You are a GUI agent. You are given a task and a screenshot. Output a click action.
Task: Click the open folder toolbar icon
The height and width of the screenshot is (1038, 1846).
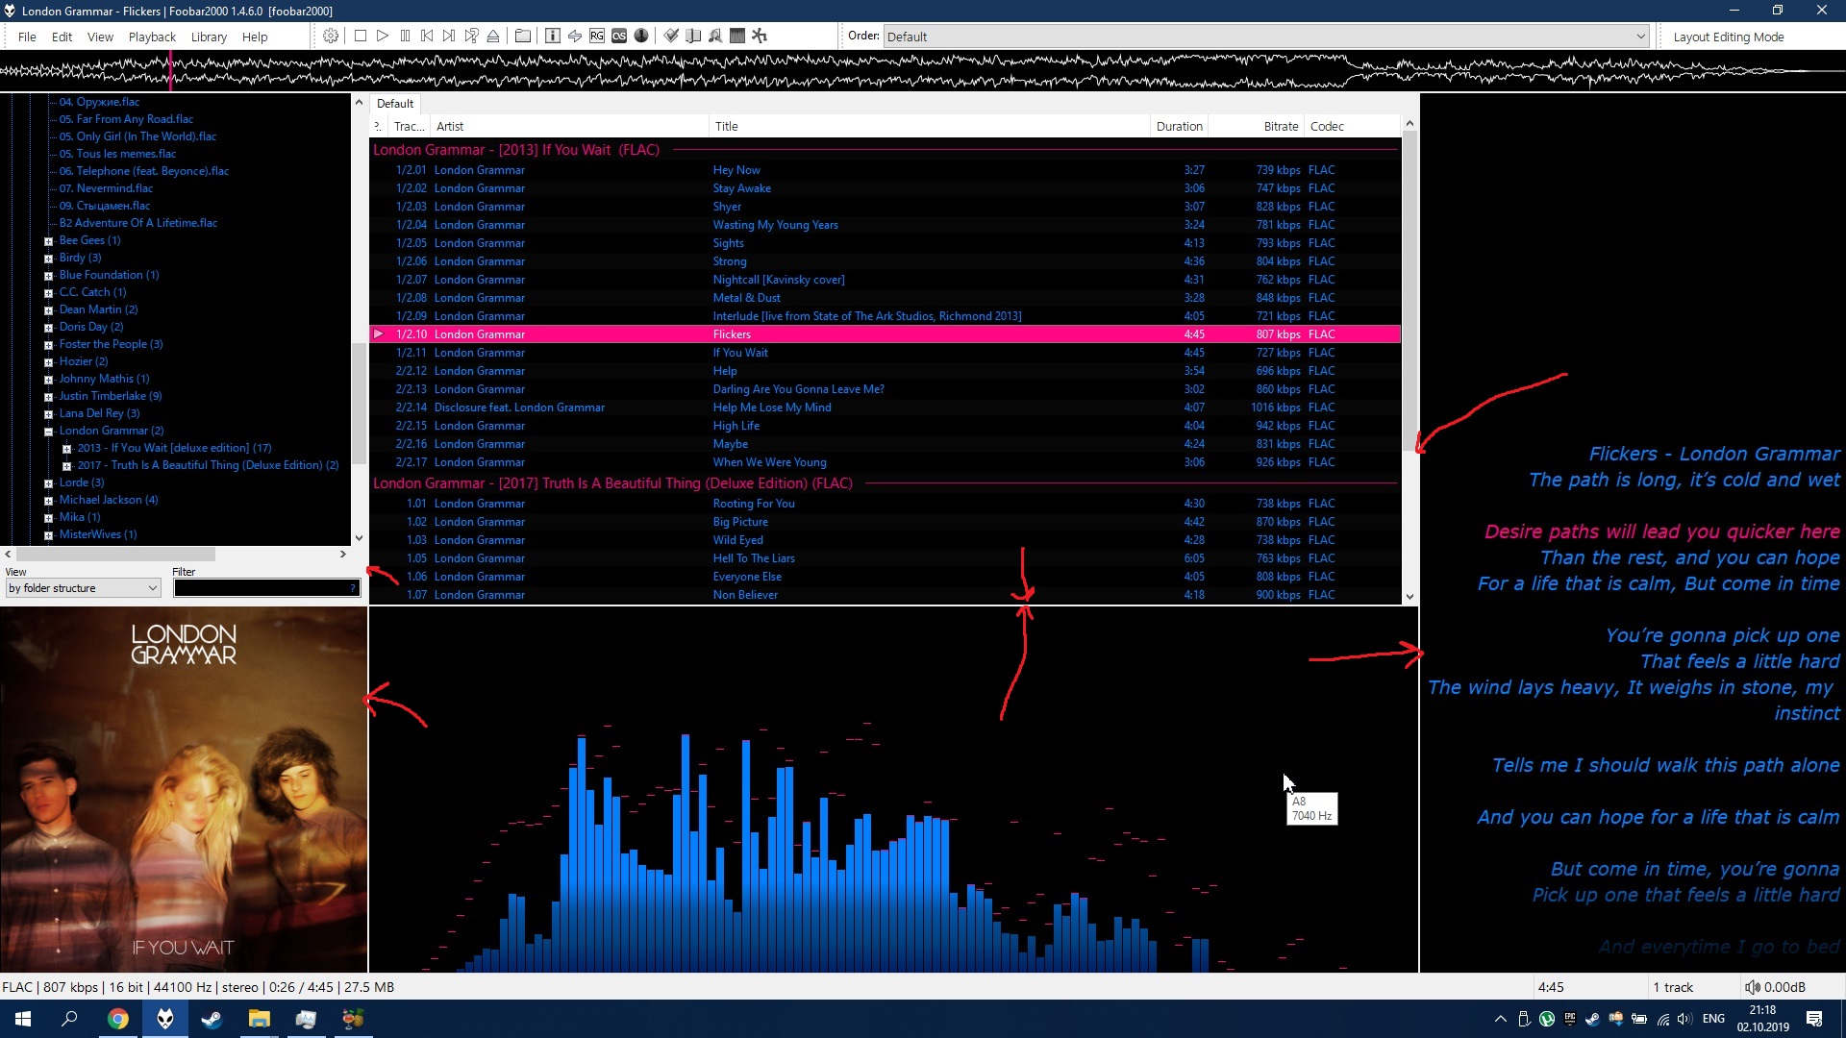(x=523, y=37)
